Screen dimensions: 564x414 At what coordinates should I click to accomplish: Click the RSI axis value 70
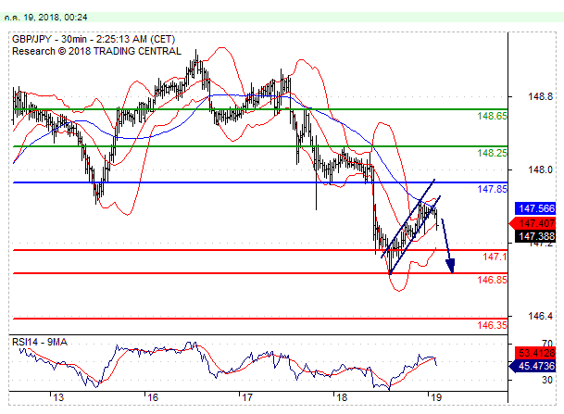click(x=547, y=343)
